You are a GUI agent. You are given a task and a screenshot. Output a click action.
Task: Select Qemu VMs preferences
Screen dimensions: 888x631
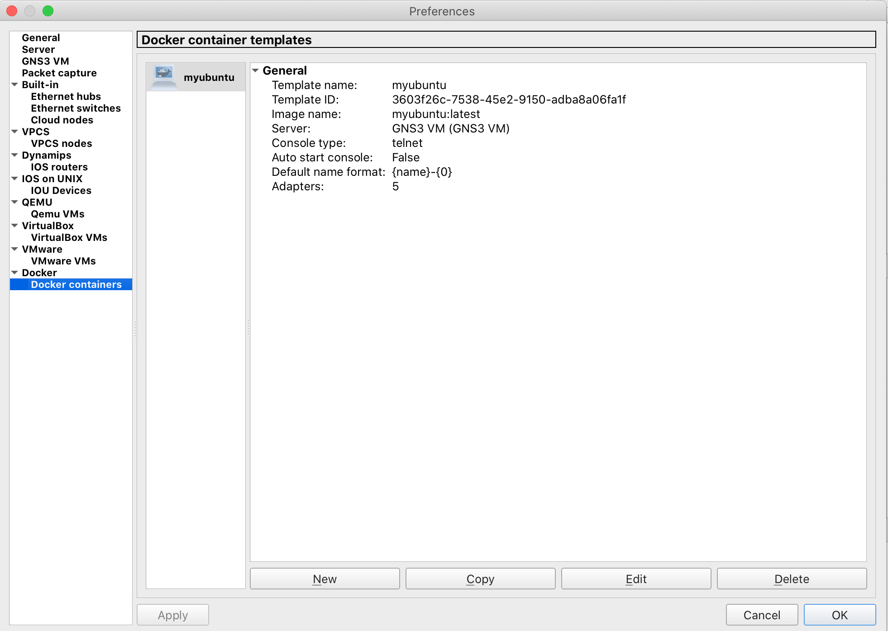pyautogui.click(x=57, y=214)
